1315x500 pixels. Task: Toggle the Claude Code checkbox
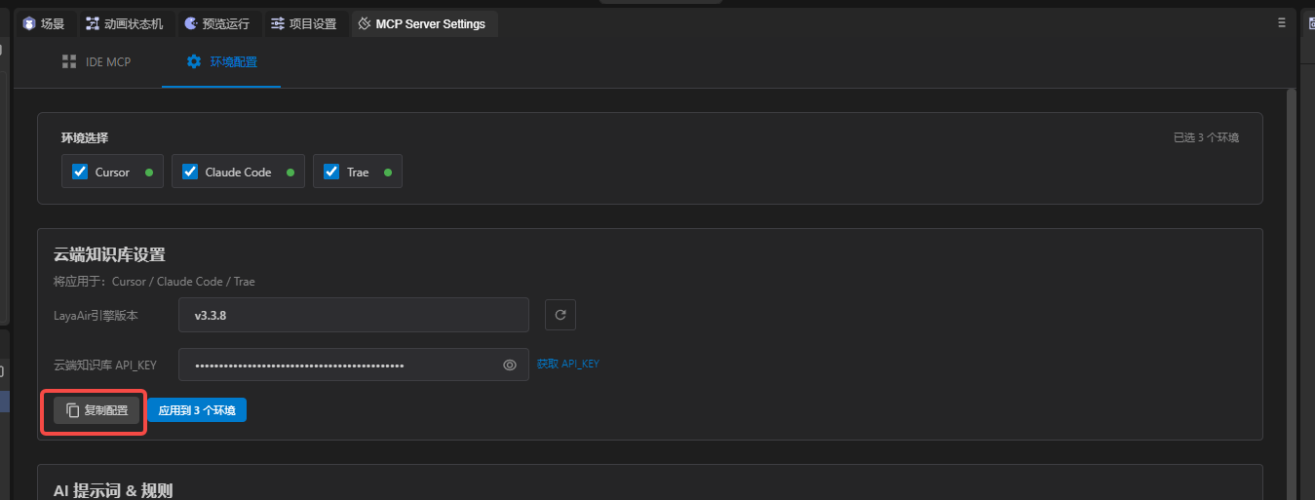click(190, 172)
